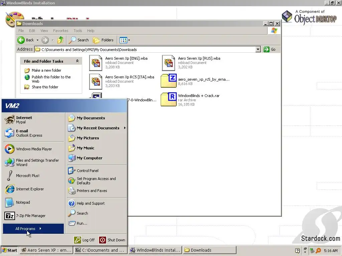Click Search in the Downloads toolbar

pos(79,40)
